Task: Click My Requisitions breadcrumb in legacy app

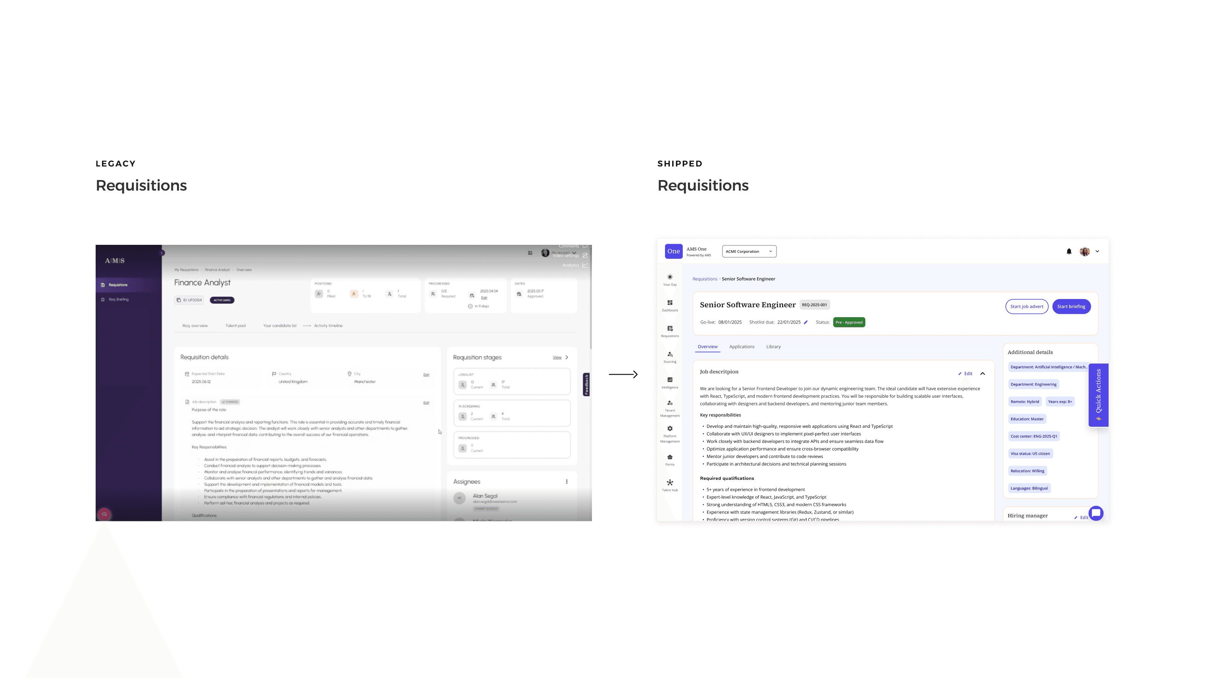Action: (186, 270)
